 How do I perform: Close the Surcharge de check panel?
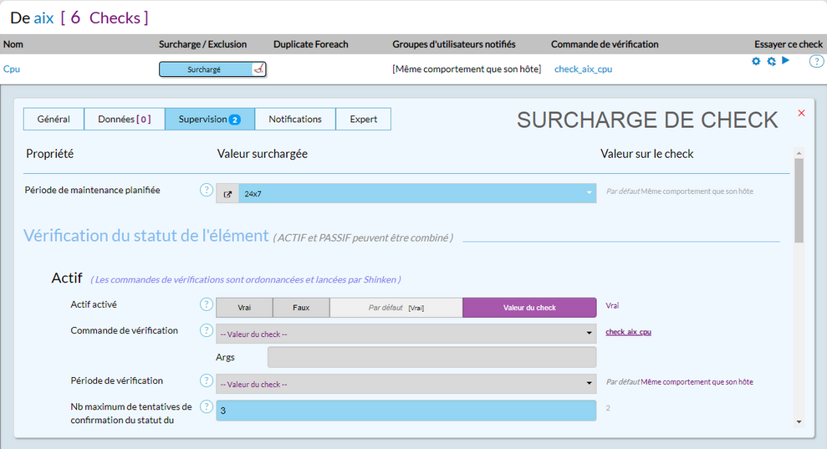coord(801,113)
